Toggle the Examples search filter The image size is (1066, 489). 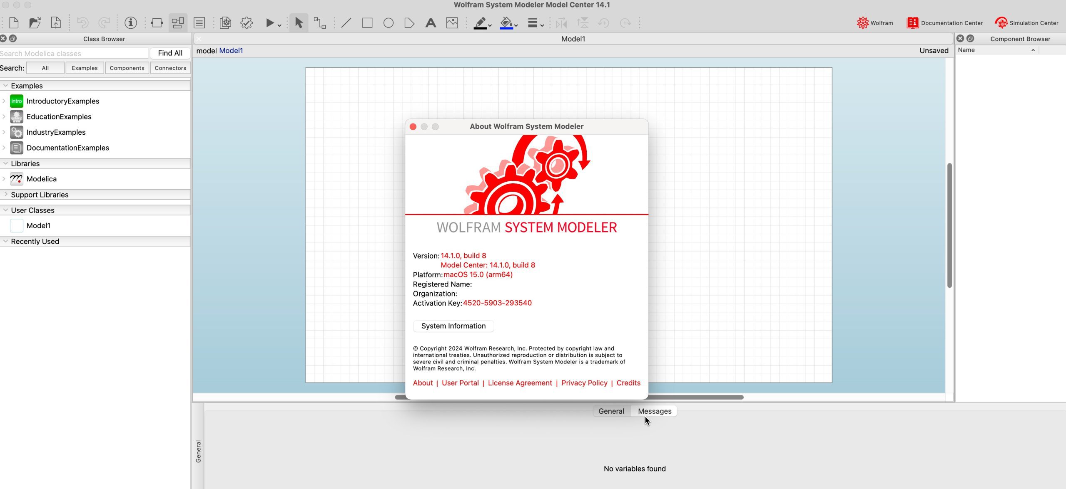[x=85, y=68]
